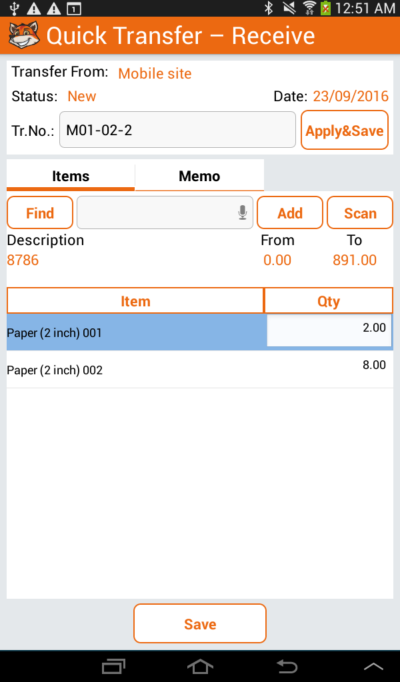This screenshot has height=682, width=400.
Task: Tap the Wi-Fi status bar icon
Action: 309,9
